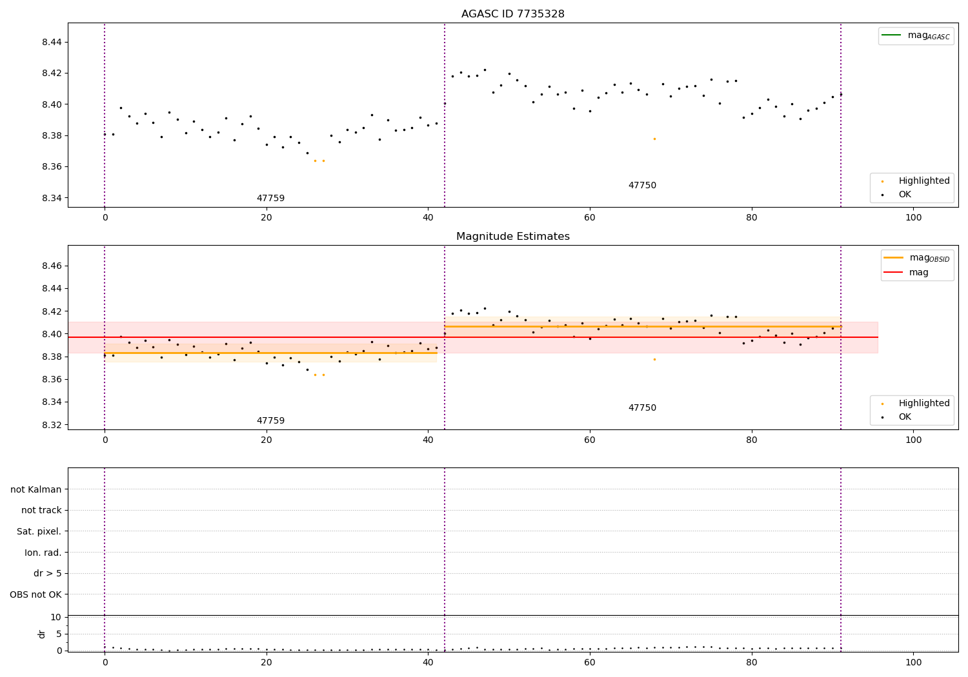The height and width of the screenshot is (677, 968).
Task: Click '47750' label in Magnitude Estimates plot
Action: (x=642, y=408)
